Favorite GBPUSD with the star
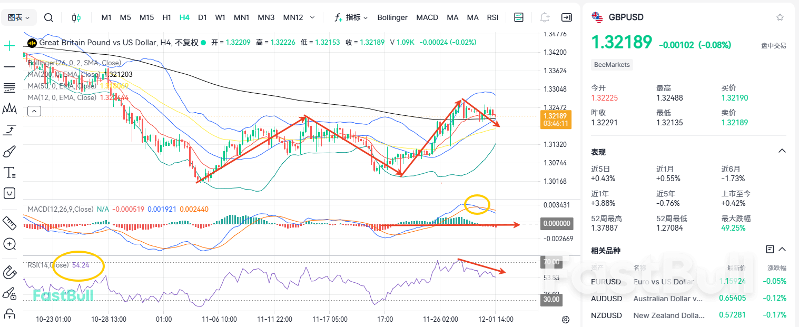Screen dimensions: 799x327 780,17
